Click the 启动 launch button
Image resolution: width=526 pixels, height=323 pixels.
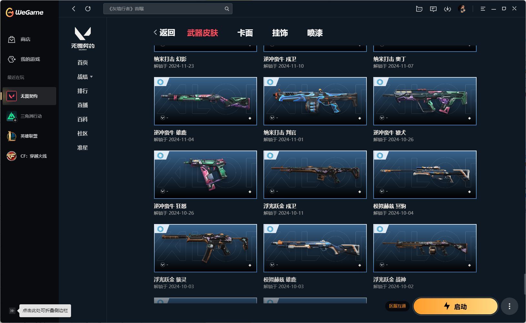point(456,306)
